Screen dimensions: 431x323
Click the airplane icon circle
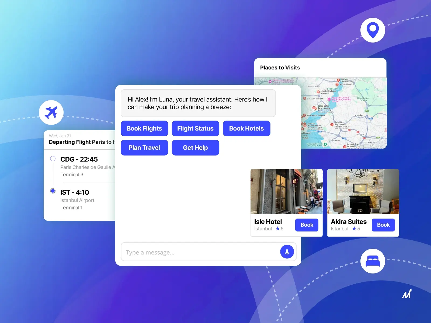[51, 113]
